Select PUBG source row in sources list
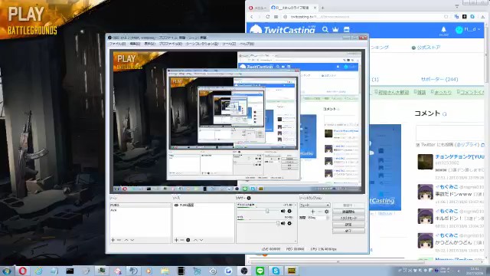490x276 pixels. (203, 205)
